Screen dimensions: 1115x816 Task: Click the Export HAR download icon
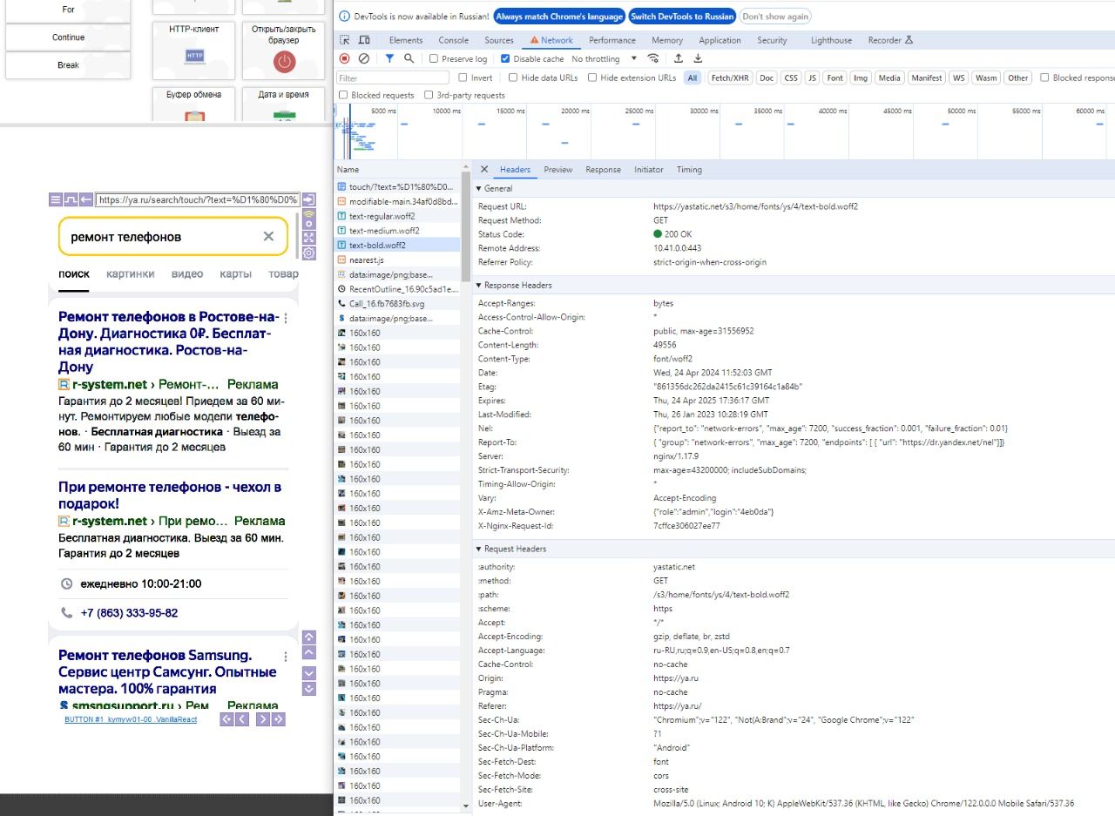point(698,58)
